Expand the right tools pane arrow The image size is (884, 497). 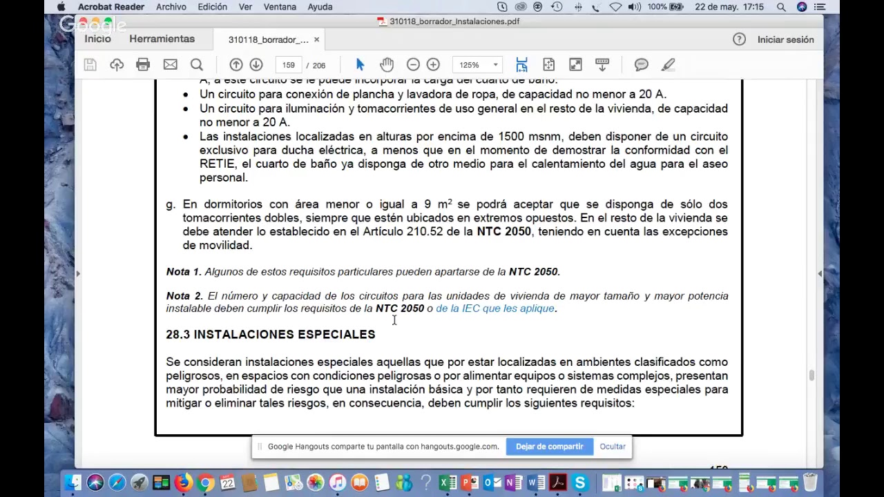tap(820, 274)
